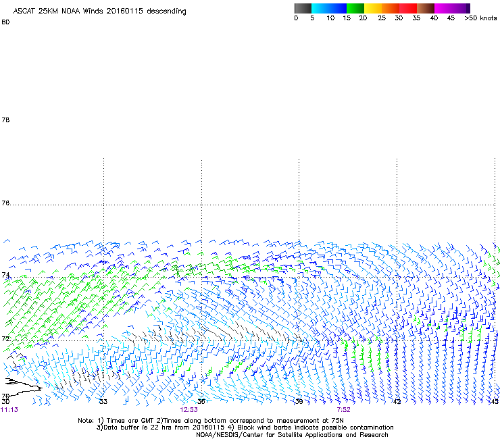This screenshot has height=439, width=500.
Task: Click the title 'ASCAT 25KM NOAA Winds 20160115 descending'
Action: pos(99,11)
